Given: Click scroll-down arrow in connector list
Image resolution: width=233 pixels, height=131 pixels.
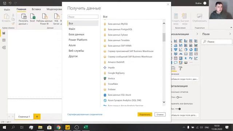Looking at the screenshot, I should 164,102.
